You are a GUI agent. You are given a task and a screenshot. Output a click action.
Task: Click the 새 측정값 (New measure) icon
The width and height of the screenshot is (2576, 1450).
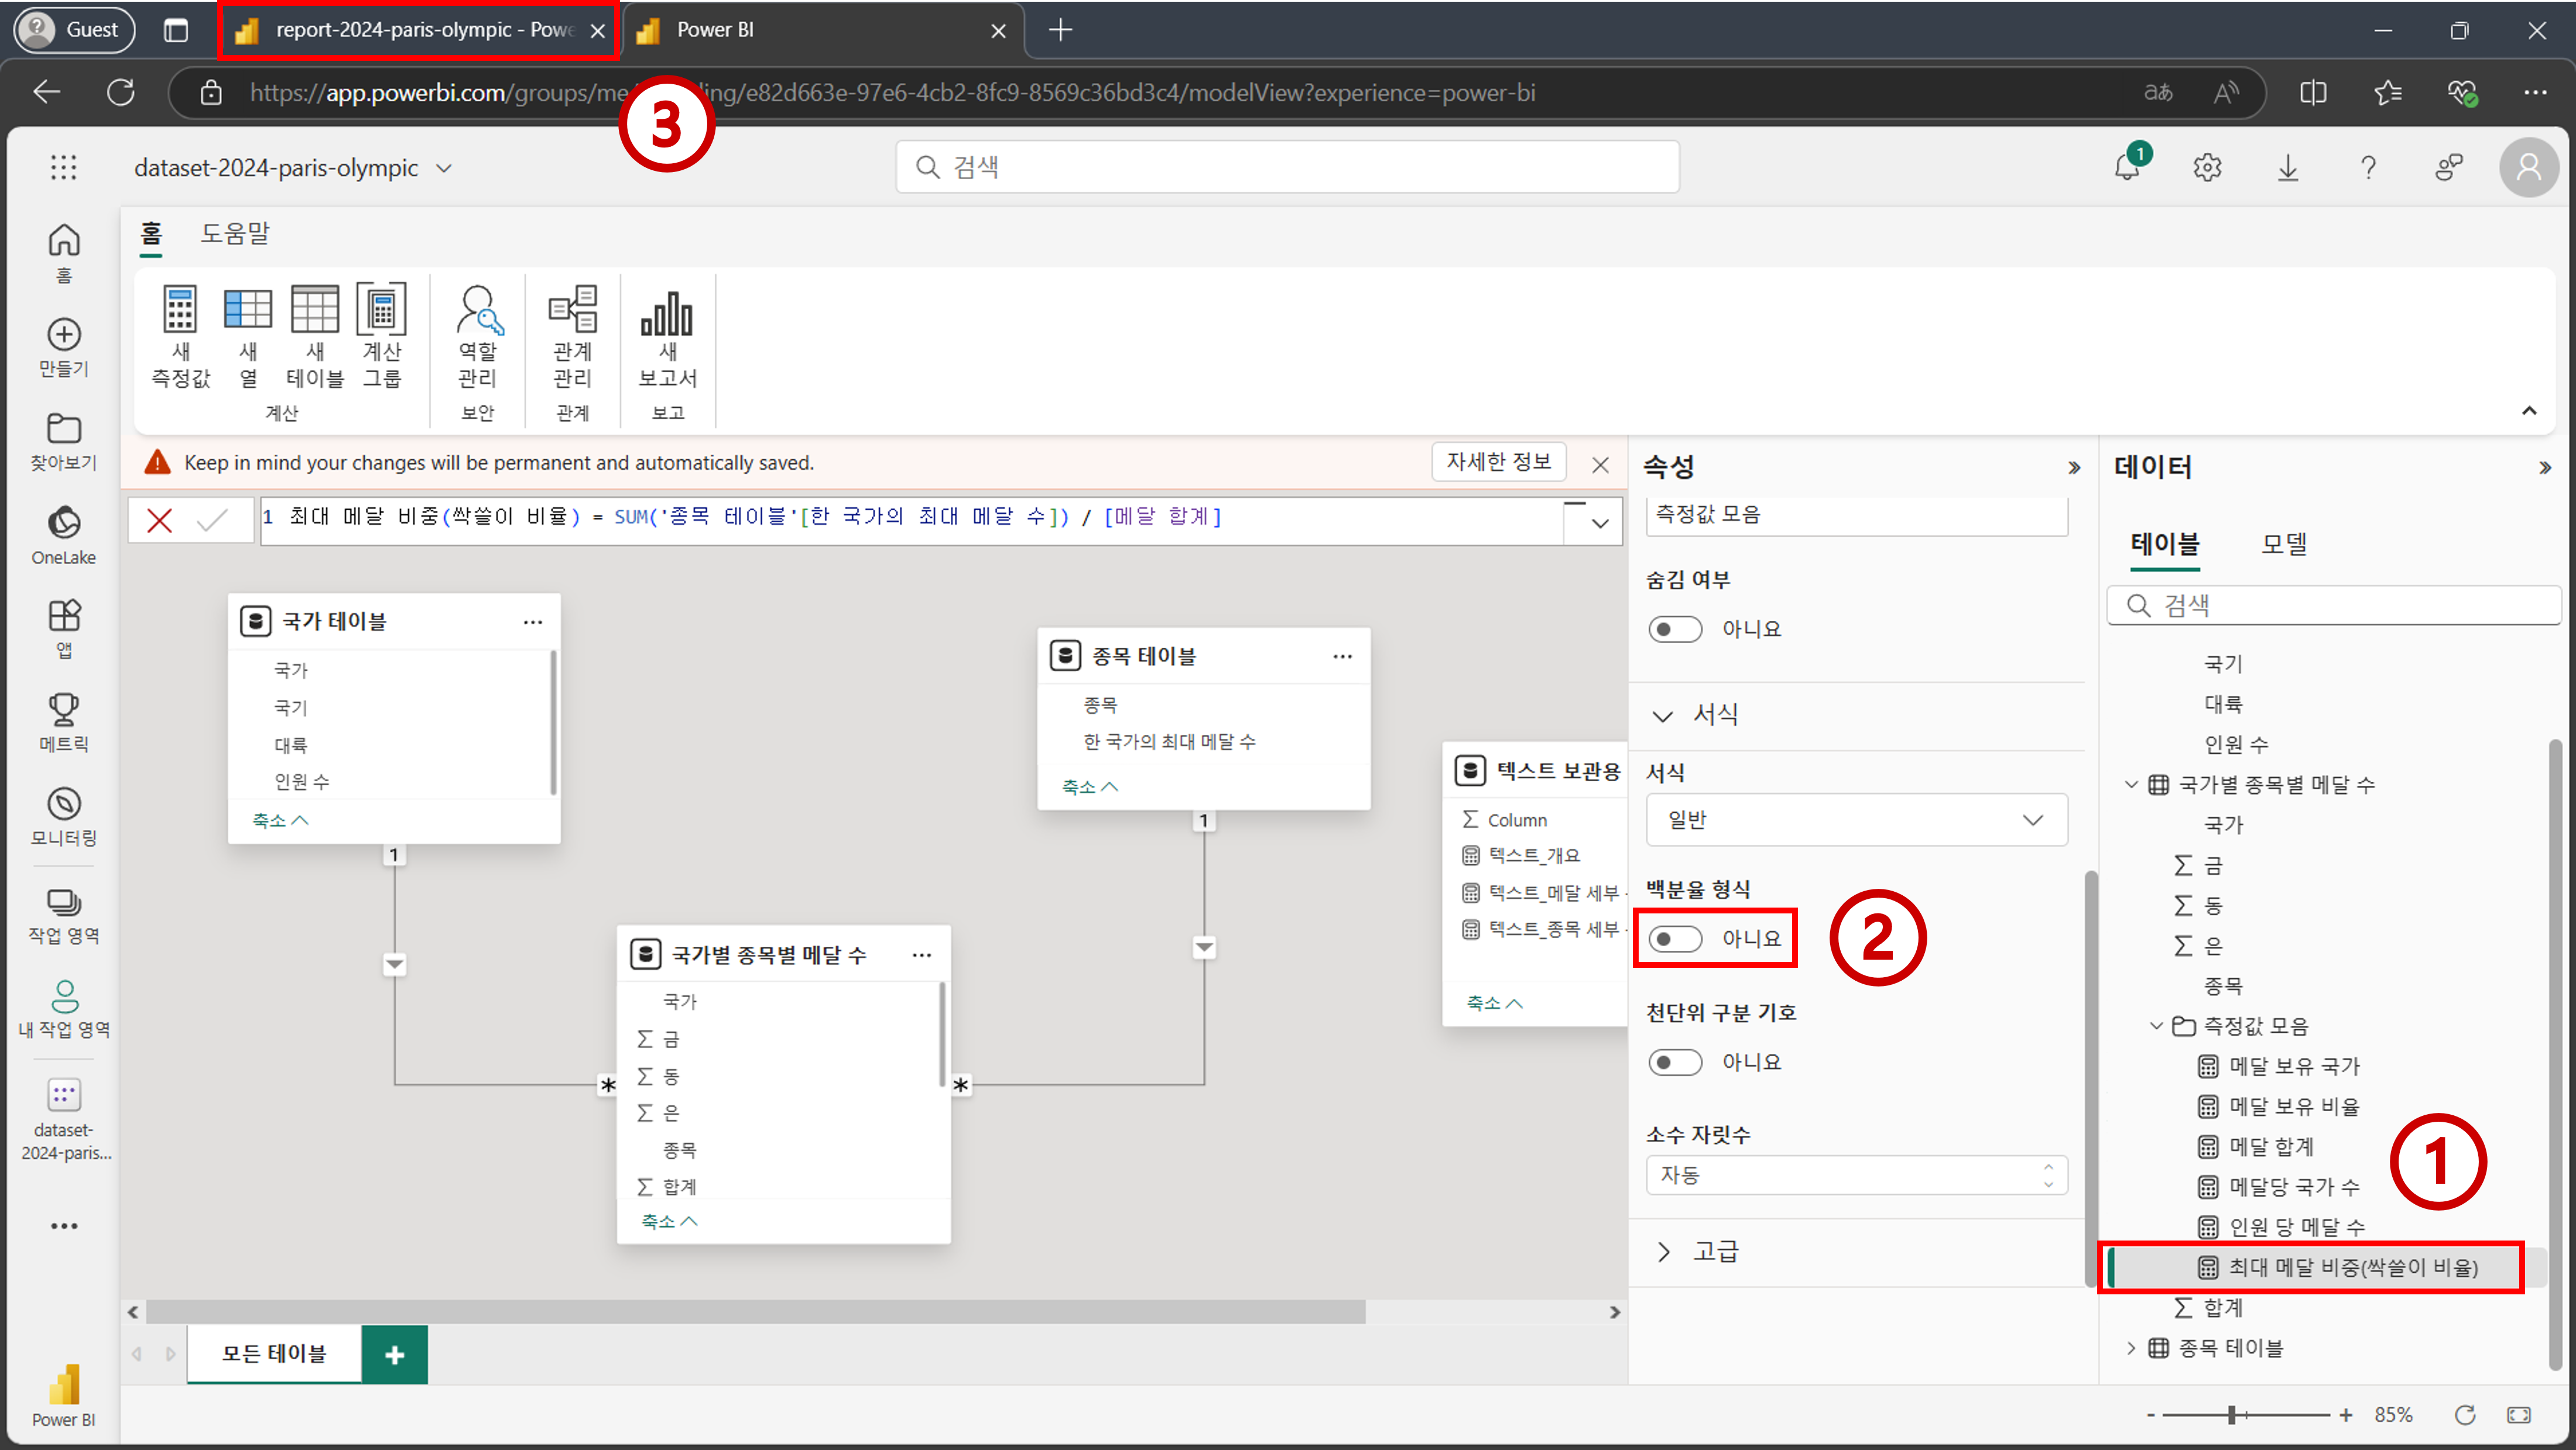click(180, 336)
